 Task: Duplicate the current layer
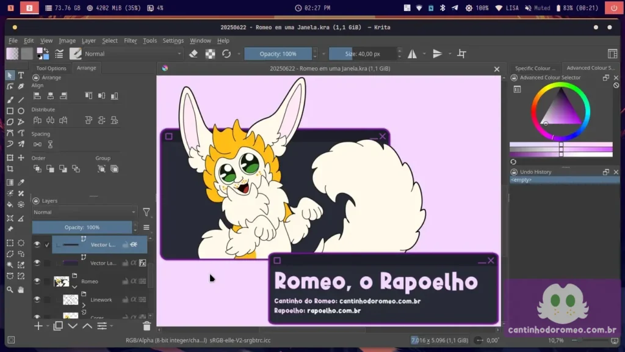(58, 326)
